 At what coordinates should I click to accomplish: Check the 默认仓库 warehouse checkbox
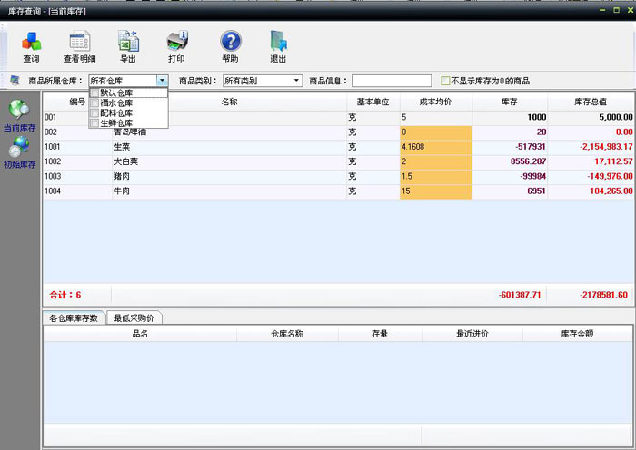94,93
